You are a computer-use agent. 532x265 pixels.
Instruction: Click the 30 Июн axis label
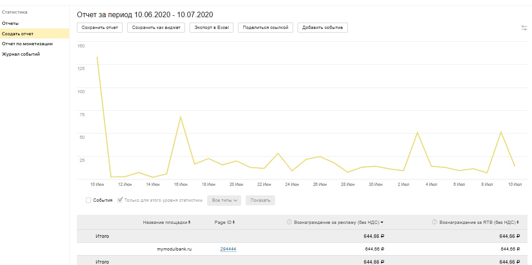pyautogui.click(x=375, y=184)
